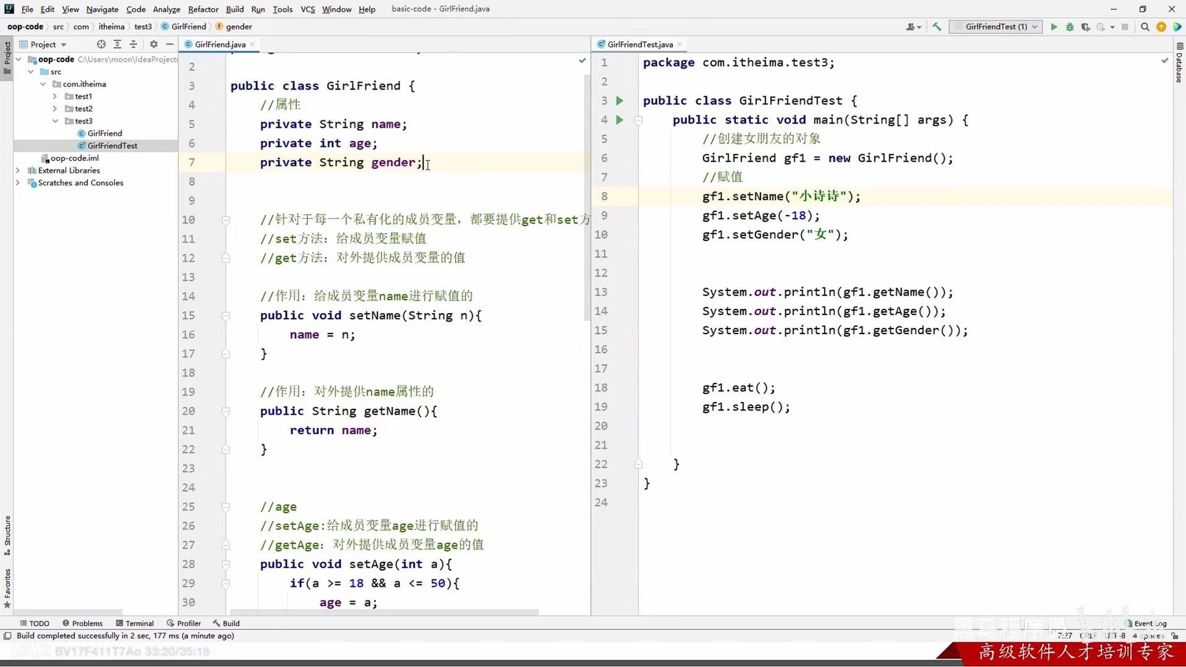1186x667 pixels.
Task: Open the Project panel settings gear
Action: coord(153,44)
